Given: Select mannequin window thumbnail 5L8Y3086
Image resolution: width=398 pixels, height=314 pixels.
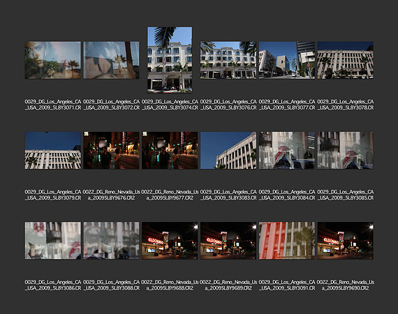Looking at the screenshot, I should pyautogui.click(x=53, y=241).
